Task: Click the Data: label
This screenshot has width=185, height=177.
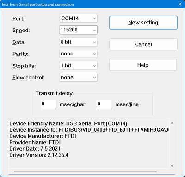Action: 19,42
